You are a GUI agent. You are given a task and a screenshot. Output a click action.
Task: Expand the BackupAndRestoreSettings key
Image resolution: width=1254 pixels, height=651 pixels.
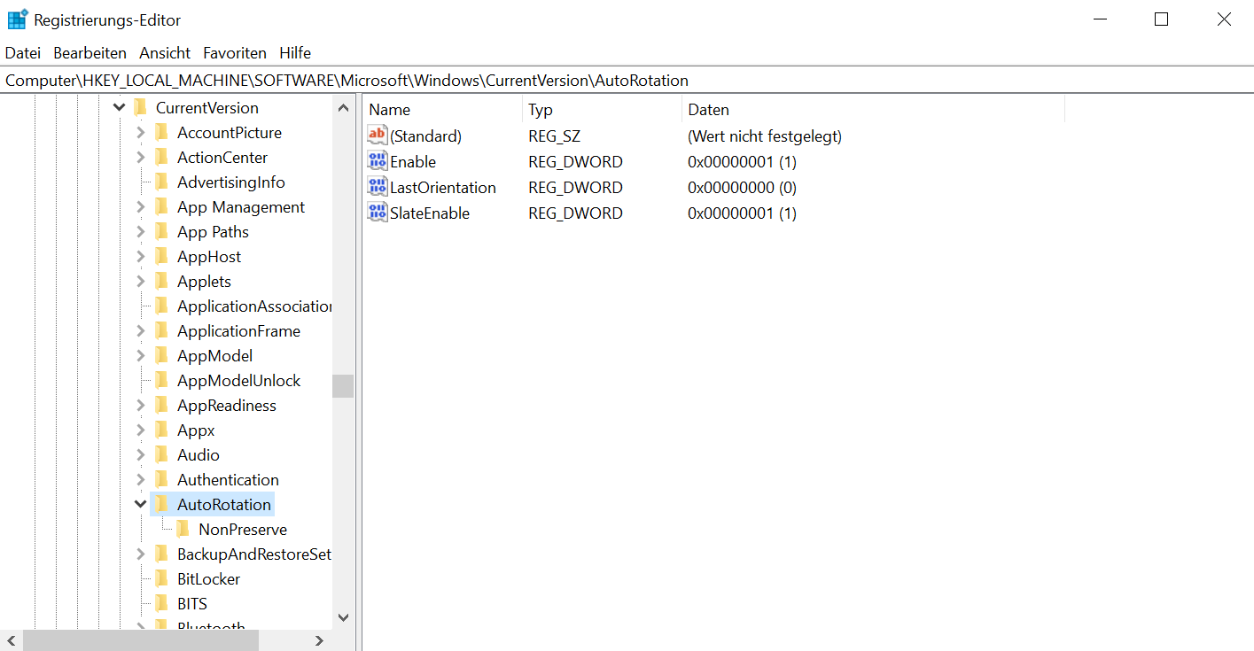(x=140, y=554)
